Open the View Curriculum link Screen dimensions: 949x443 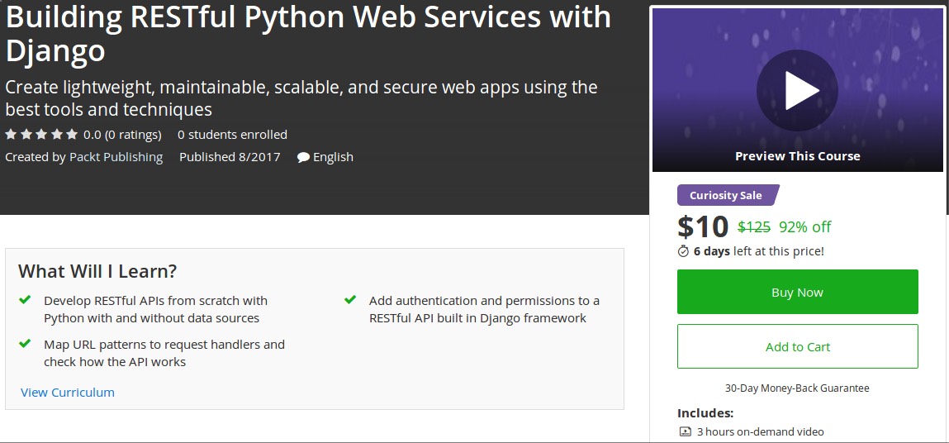click(x=68, y=393)
